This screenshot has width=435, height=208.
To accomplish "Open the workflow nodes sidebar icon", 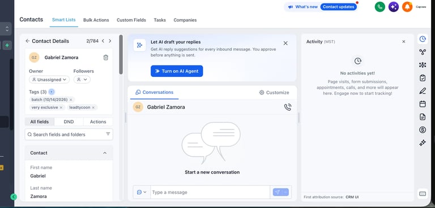I will (423, 52).
